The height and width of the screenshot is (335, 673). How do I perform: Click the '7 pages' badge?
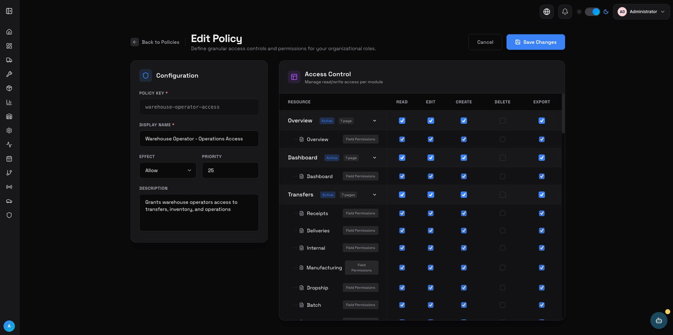348,195
